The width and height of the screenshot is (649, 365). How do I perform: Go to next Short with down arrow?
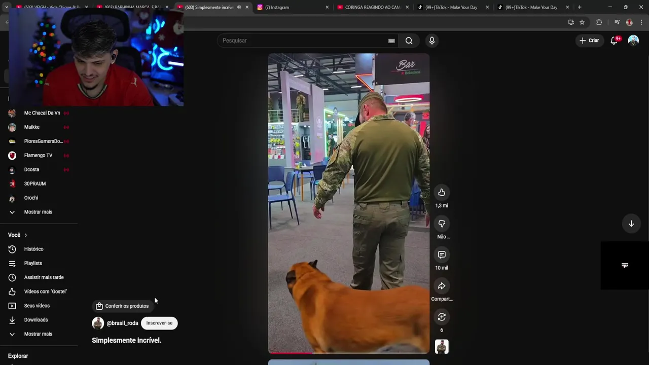coord(631,224)
